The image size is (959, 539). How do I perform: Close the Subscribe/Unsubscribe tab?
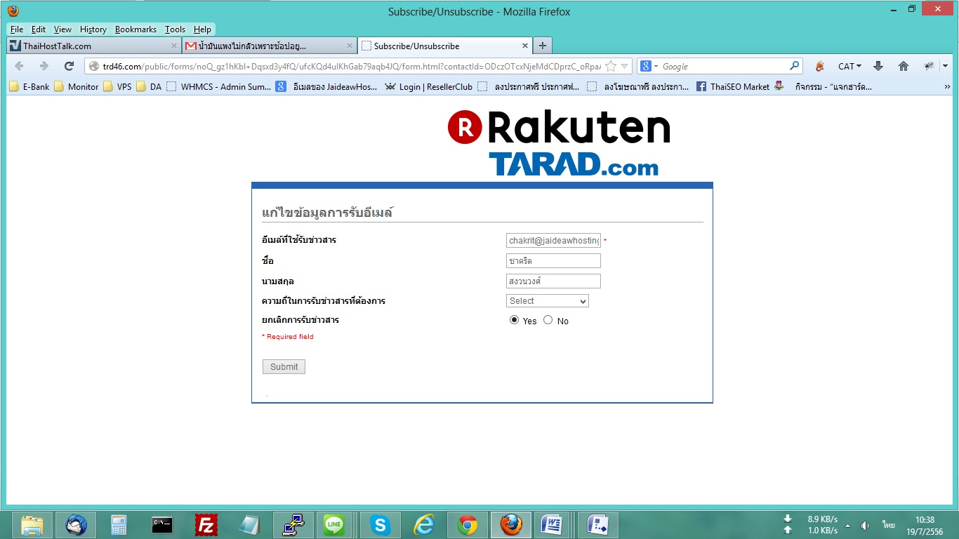pos(524,46)
